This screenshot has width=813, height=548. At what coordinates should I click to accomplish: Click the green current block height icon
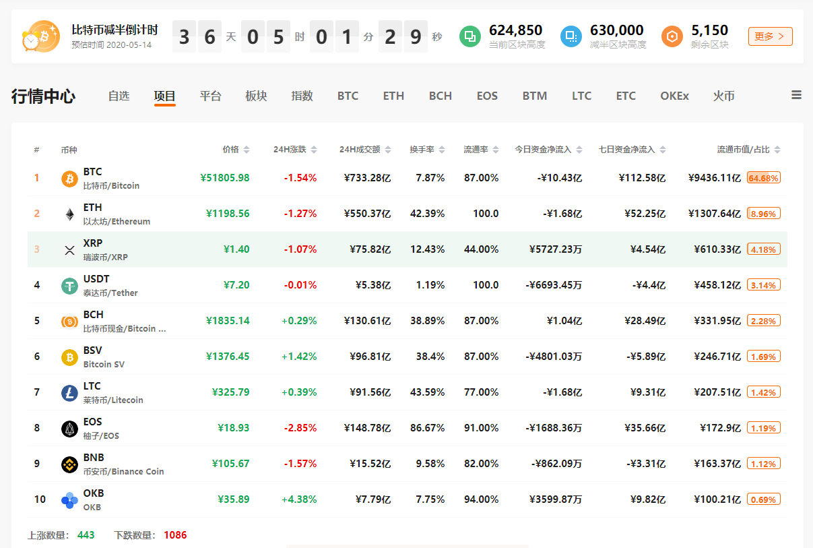[470, 36]
